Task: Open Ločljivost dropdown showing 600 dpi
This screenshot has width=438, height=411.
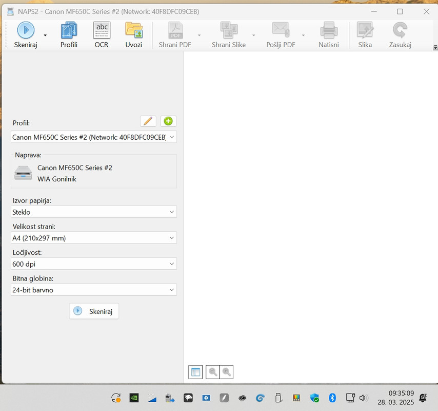Action: (x=94, y=264)
